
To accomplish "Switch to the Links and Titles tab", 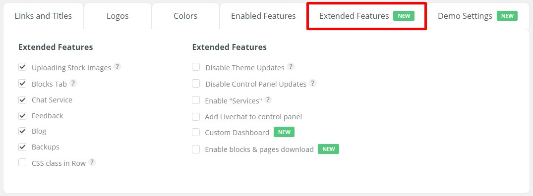I will [44, 16].
